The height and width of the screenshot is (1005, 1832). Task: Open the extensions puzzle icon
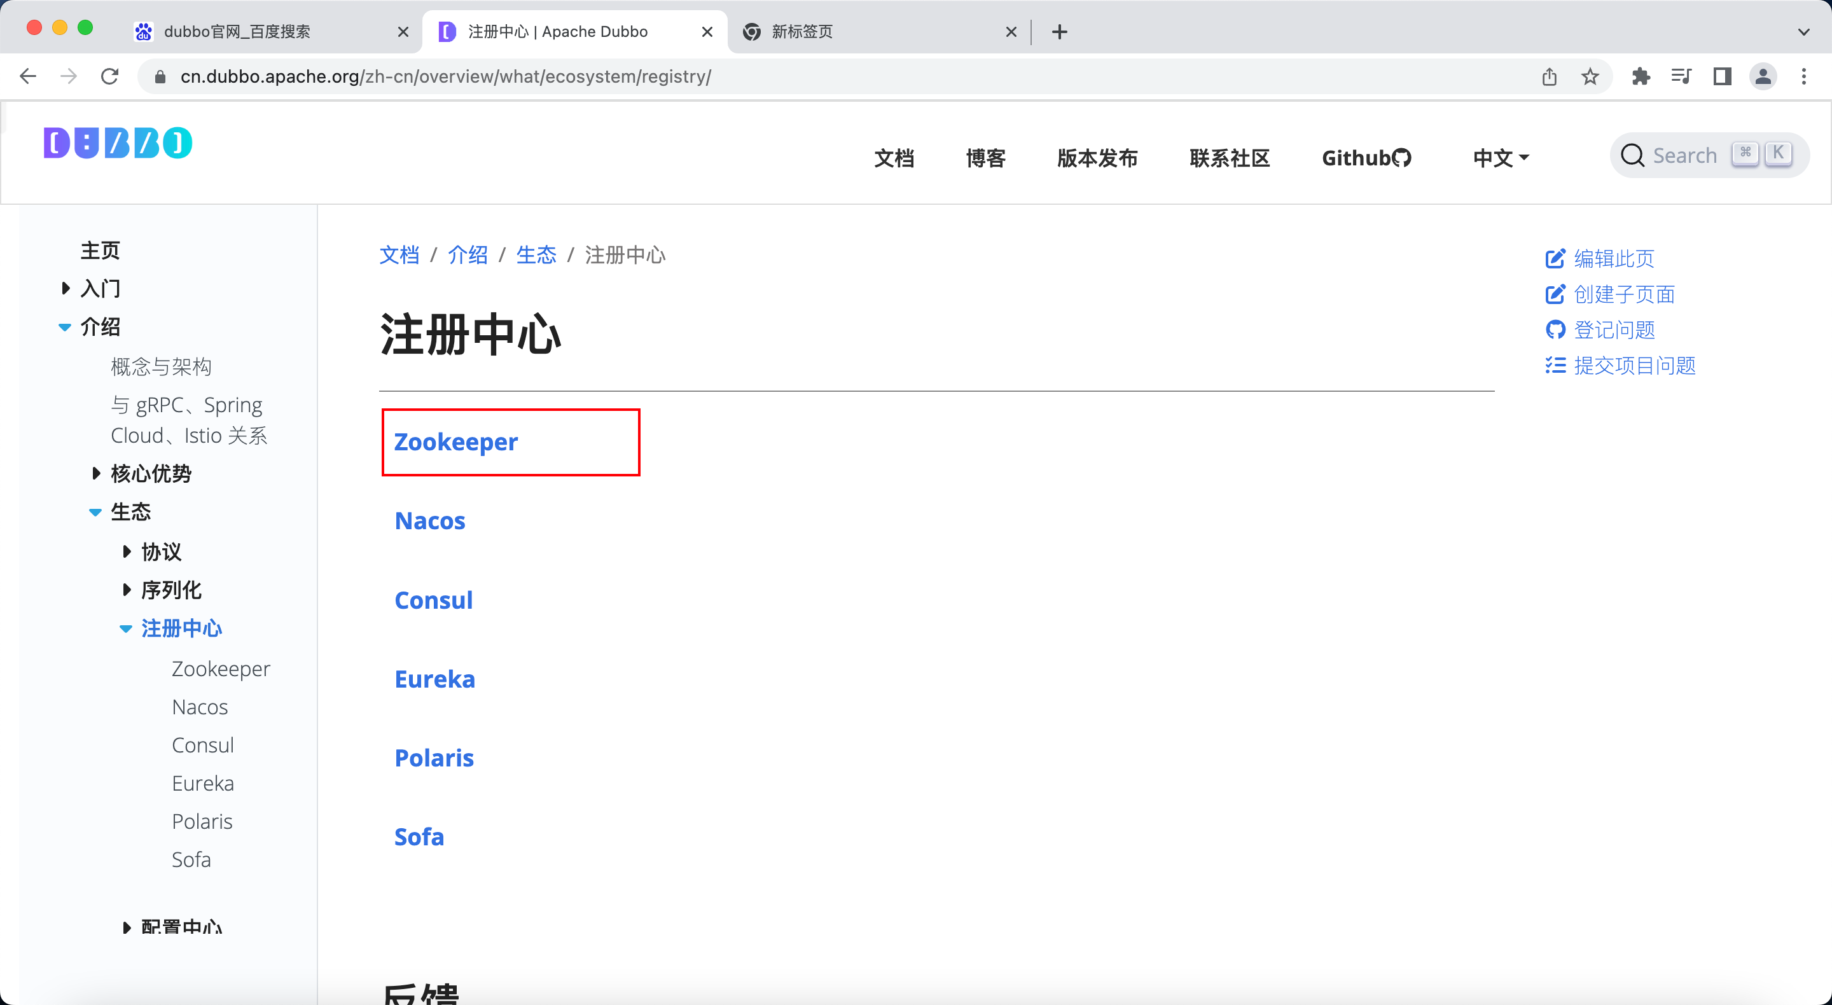[x=1641, y=76]
